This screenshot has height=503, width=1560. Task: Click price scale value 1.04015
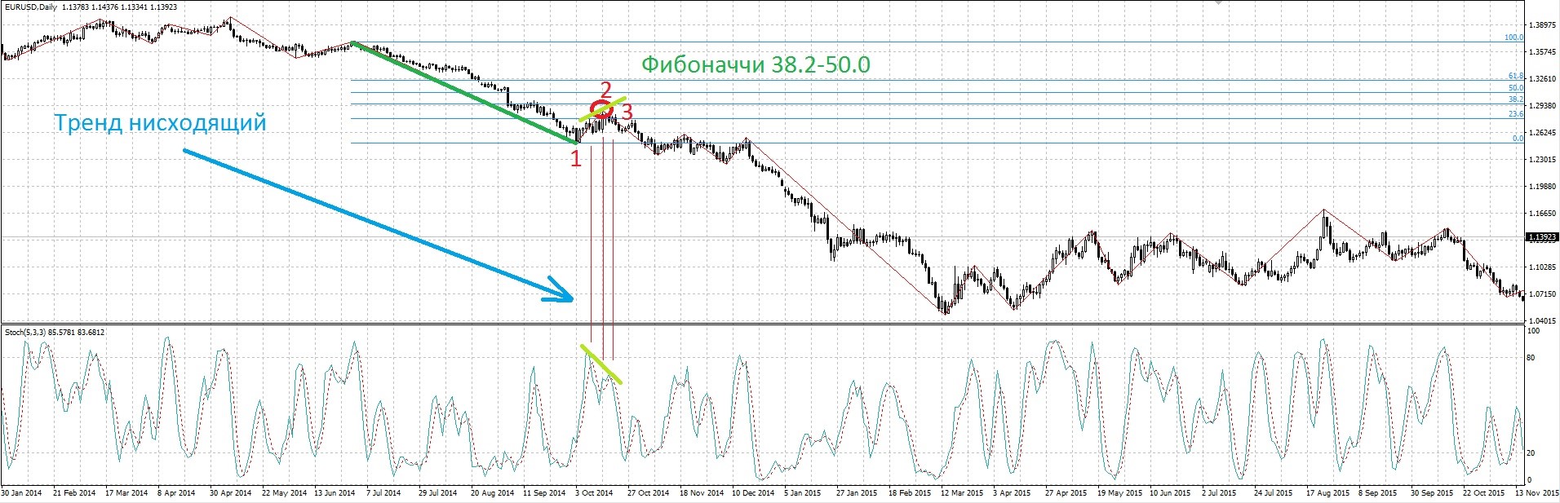click(1542, 321)
